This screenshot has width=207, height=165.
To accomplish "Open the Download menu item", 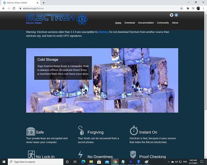I will (x=129, y=23).
